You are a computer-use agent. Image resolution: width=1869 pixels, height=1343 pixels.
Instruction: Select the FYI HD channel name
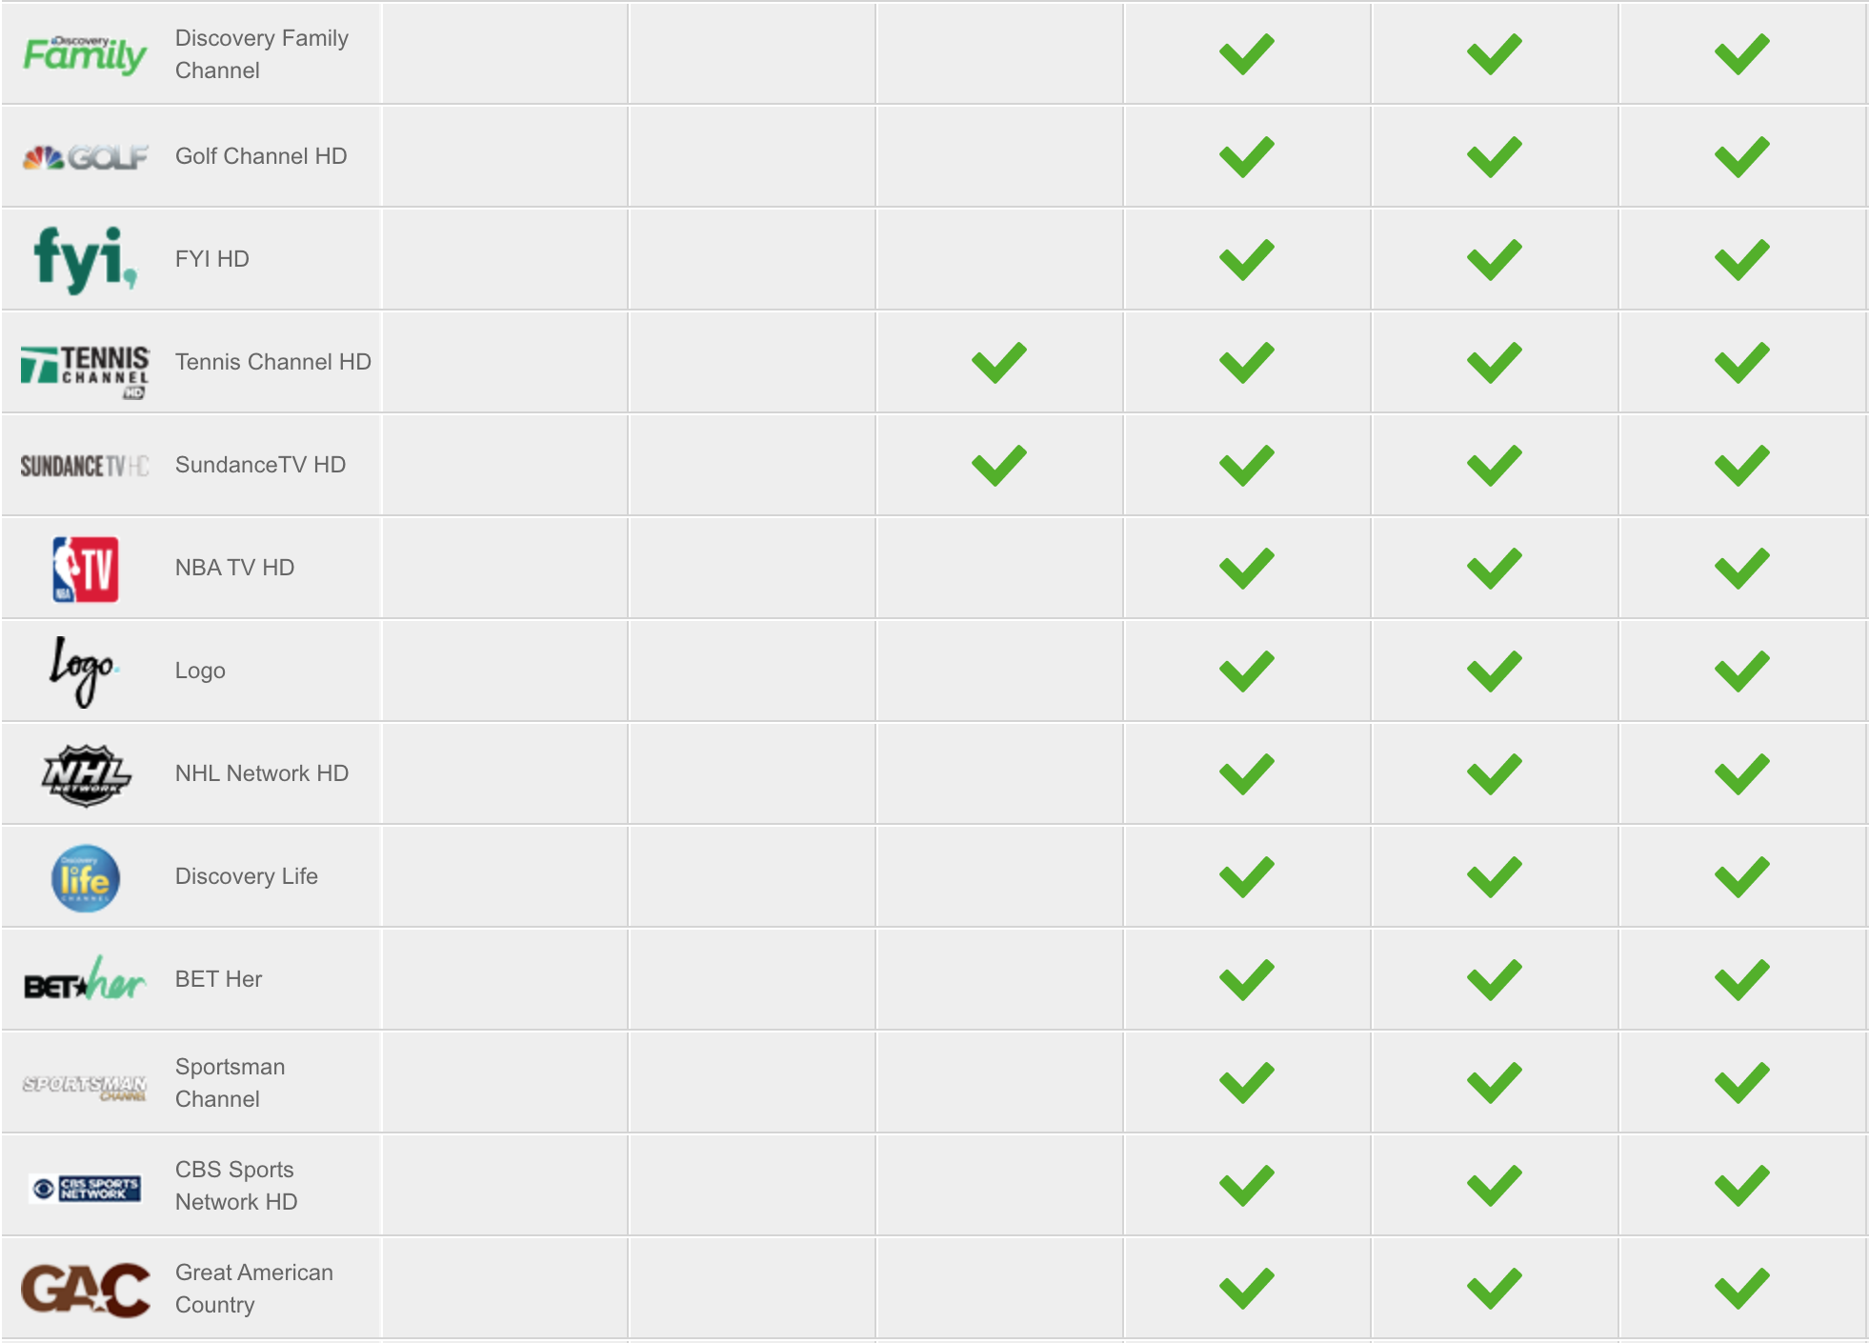coord(212,259)
